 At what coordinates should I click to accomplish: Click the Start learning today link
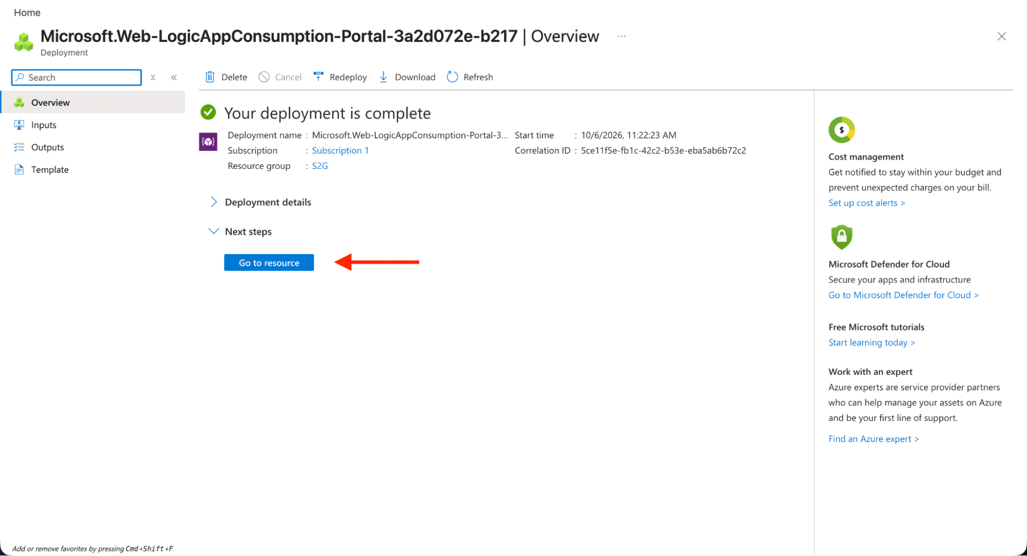(871, 342)
